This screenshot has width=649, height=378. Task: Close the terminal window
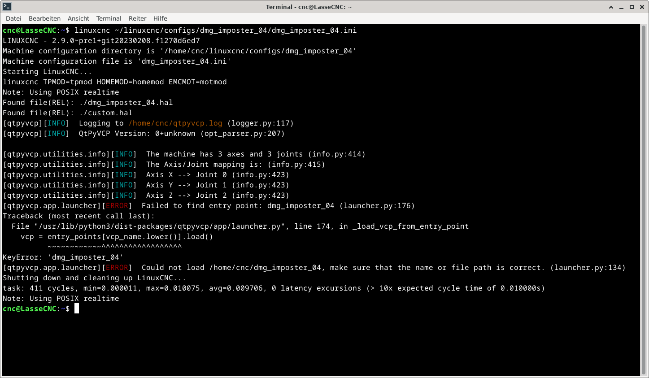[x=641, y=7]
